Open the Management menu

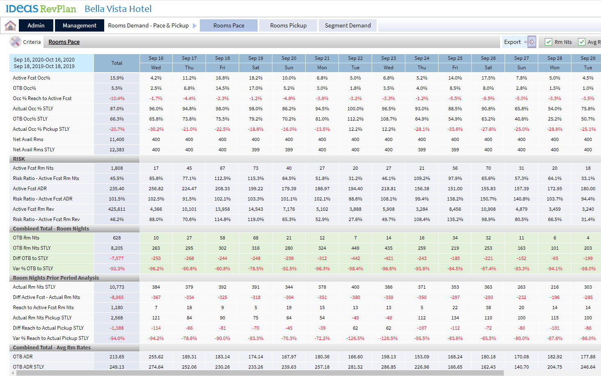[80, 25]
